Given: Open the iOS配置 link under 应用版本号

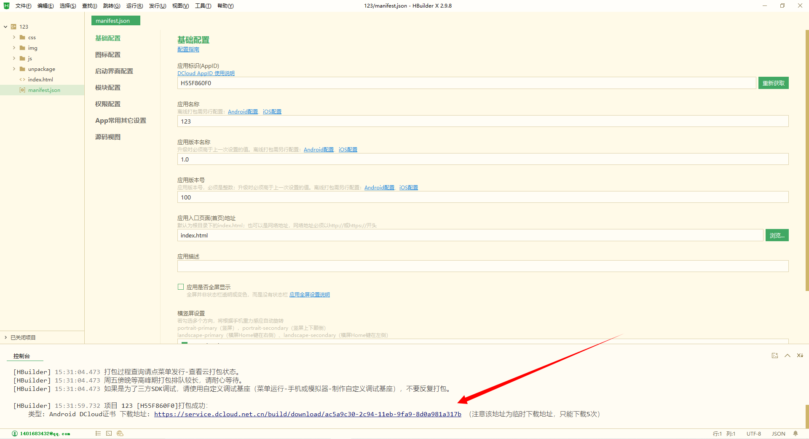Looking at the screenshot, I should click(x=409, y=187).
